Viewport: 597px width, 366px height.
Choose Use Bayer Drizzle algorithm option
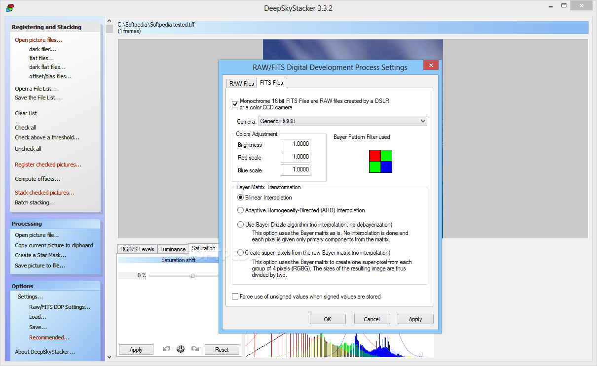coord(241,224)
